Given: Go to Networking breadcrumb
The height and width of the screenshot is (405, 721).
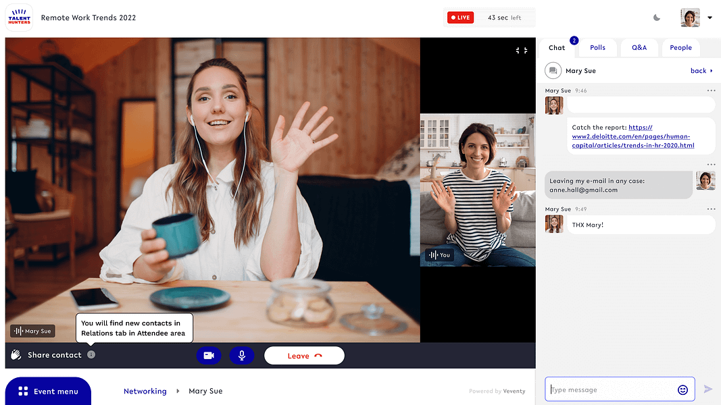Looking at the screenshot, I should pos(145,391).
